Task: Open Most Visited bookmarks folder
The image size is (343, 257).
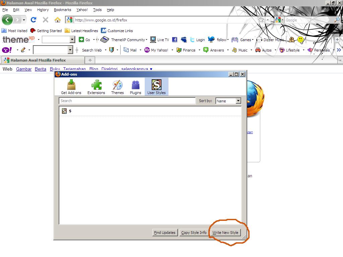Action: tap(14, 30)
